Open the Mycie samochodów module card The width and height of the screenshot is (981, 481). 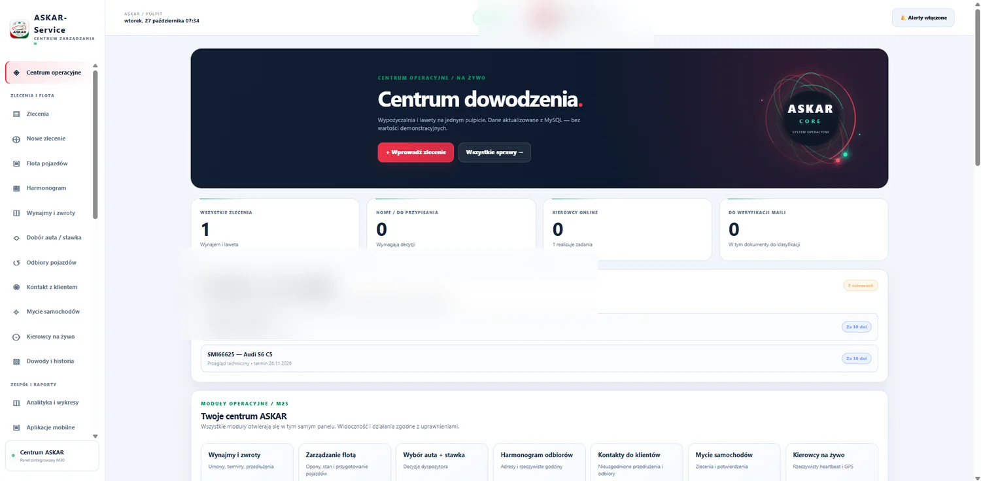pyautogui.click(x=734, y=462)
